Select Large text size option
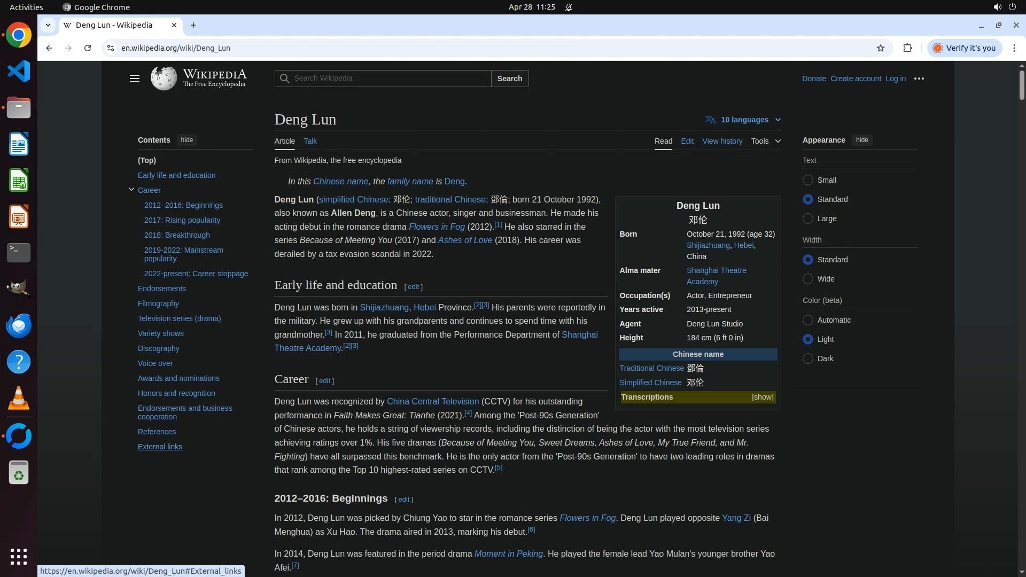 (808, 219)
